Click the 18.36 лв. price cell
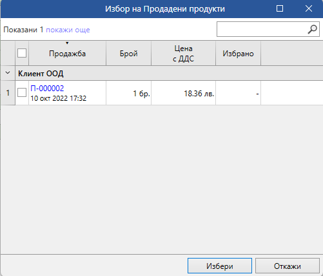The width and height of the screenshot is (323, 276). [x=183, y=93]
